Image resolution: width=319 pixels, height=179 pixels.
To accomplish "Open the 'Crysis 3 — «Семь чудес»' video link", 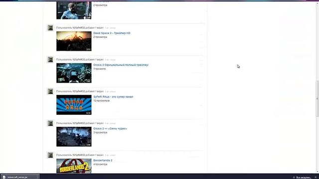I will click(x=110, y=129).
